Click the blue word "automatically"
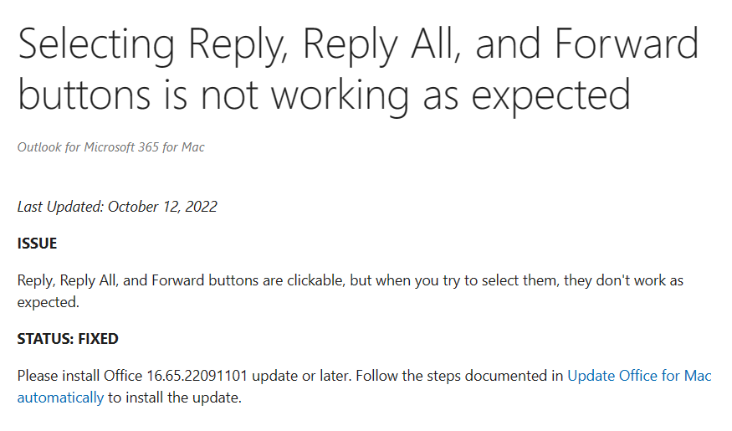This screenshot has height=431, width=732. click(61, 398)
